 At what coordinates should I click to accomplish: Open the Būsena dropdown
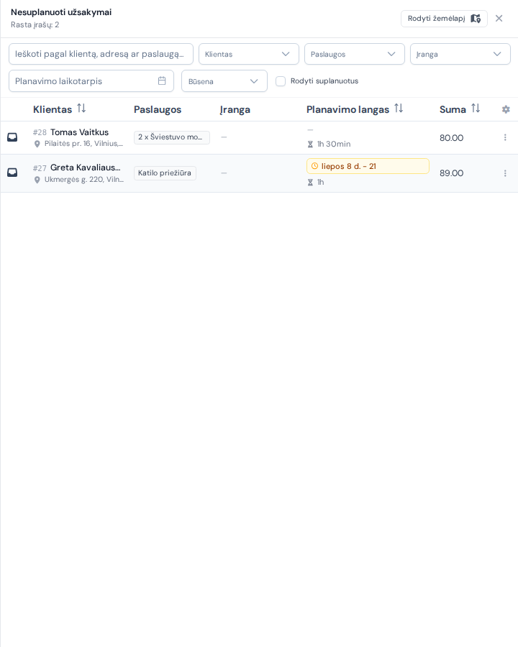click(x=224, y=81)
